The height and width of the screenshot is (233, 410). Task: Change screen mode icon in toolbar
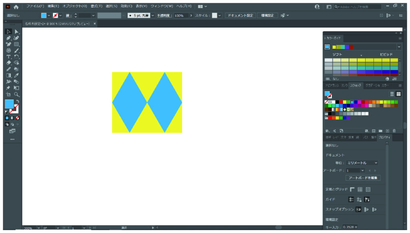(12, 131)
